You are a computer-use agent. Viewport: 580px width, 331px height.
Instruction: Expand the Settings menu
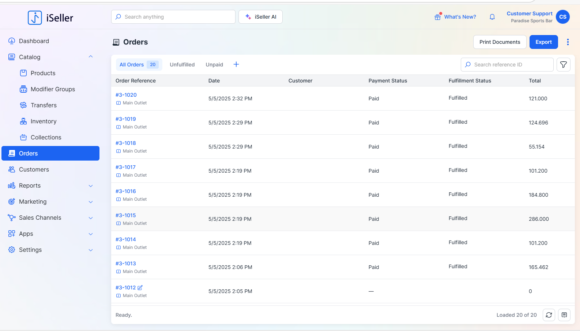click(x=91, y=250)
